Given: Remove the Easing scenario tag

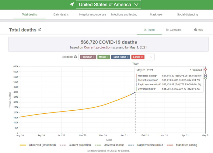Looking at the screenshot, I should pyautogui.click(x=142, y=57).
